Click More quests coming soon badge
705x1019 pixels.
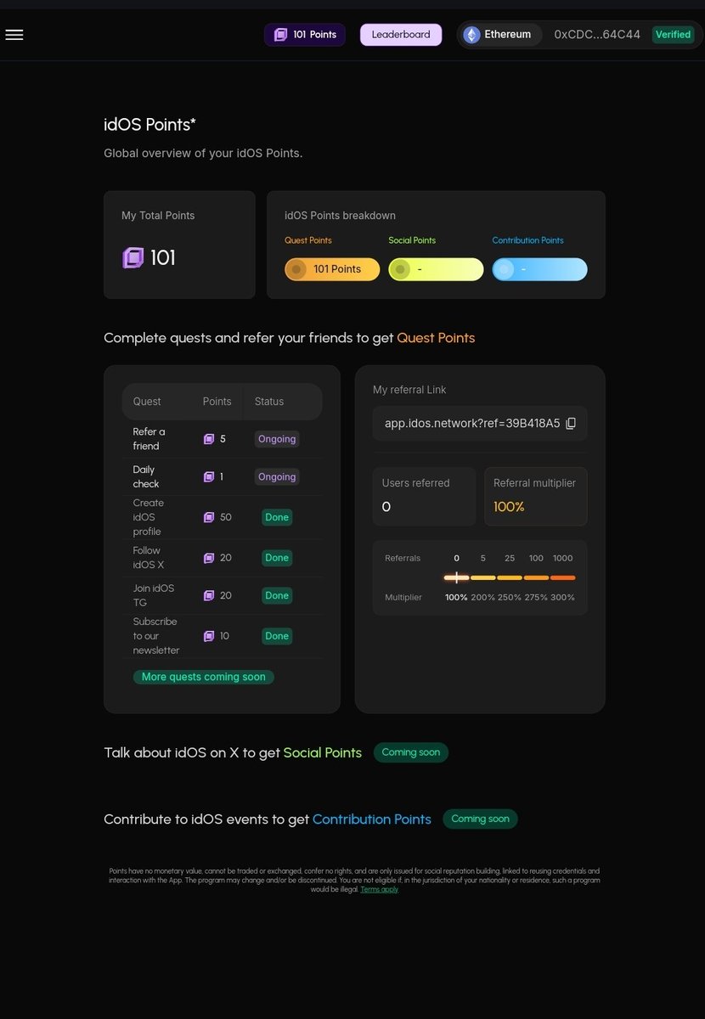[x=204, y=677]
